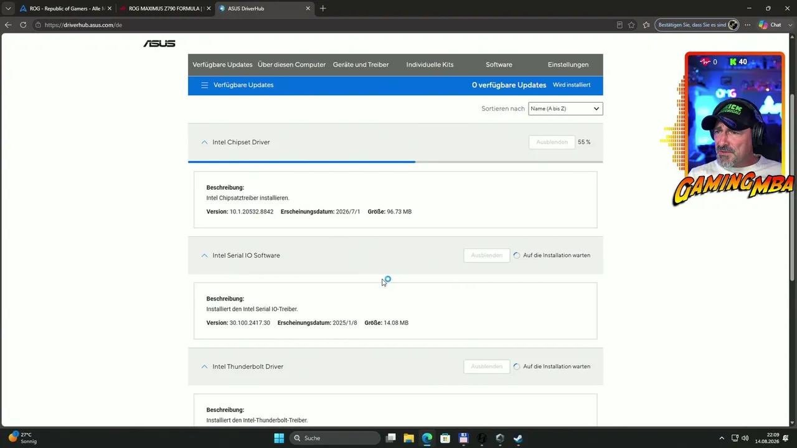
Task: Open the Windows Start menu
Action: pos(278,438)
